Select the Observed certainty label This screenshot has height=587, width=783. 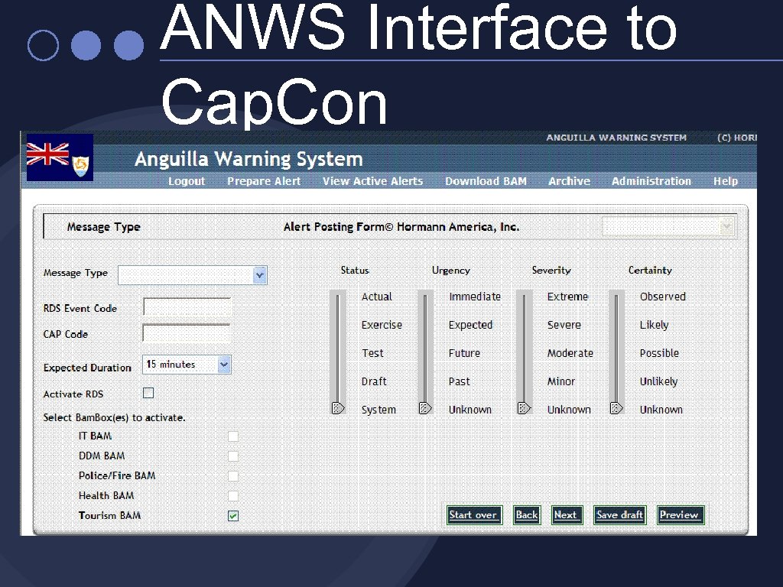663,297
